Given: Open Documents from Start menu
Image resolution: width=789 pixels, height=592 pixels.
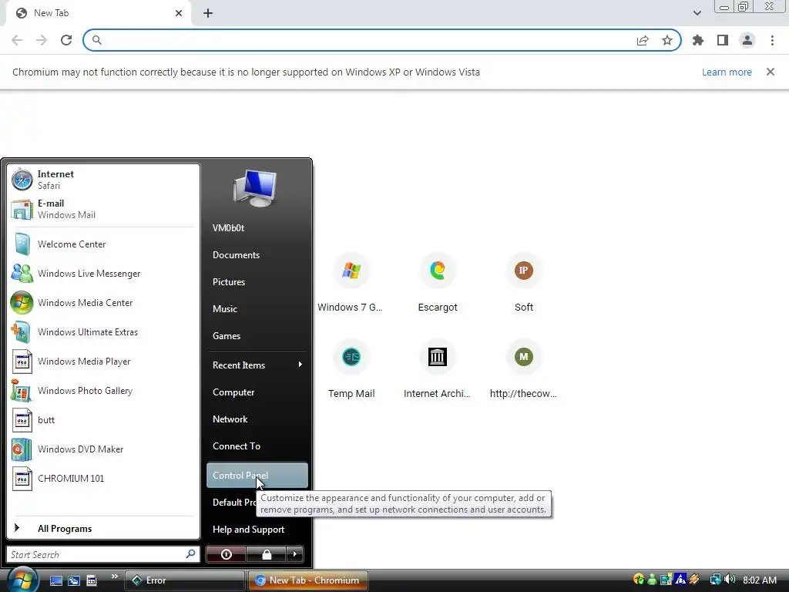Looking at the screenshot, I should coord(257,255).
